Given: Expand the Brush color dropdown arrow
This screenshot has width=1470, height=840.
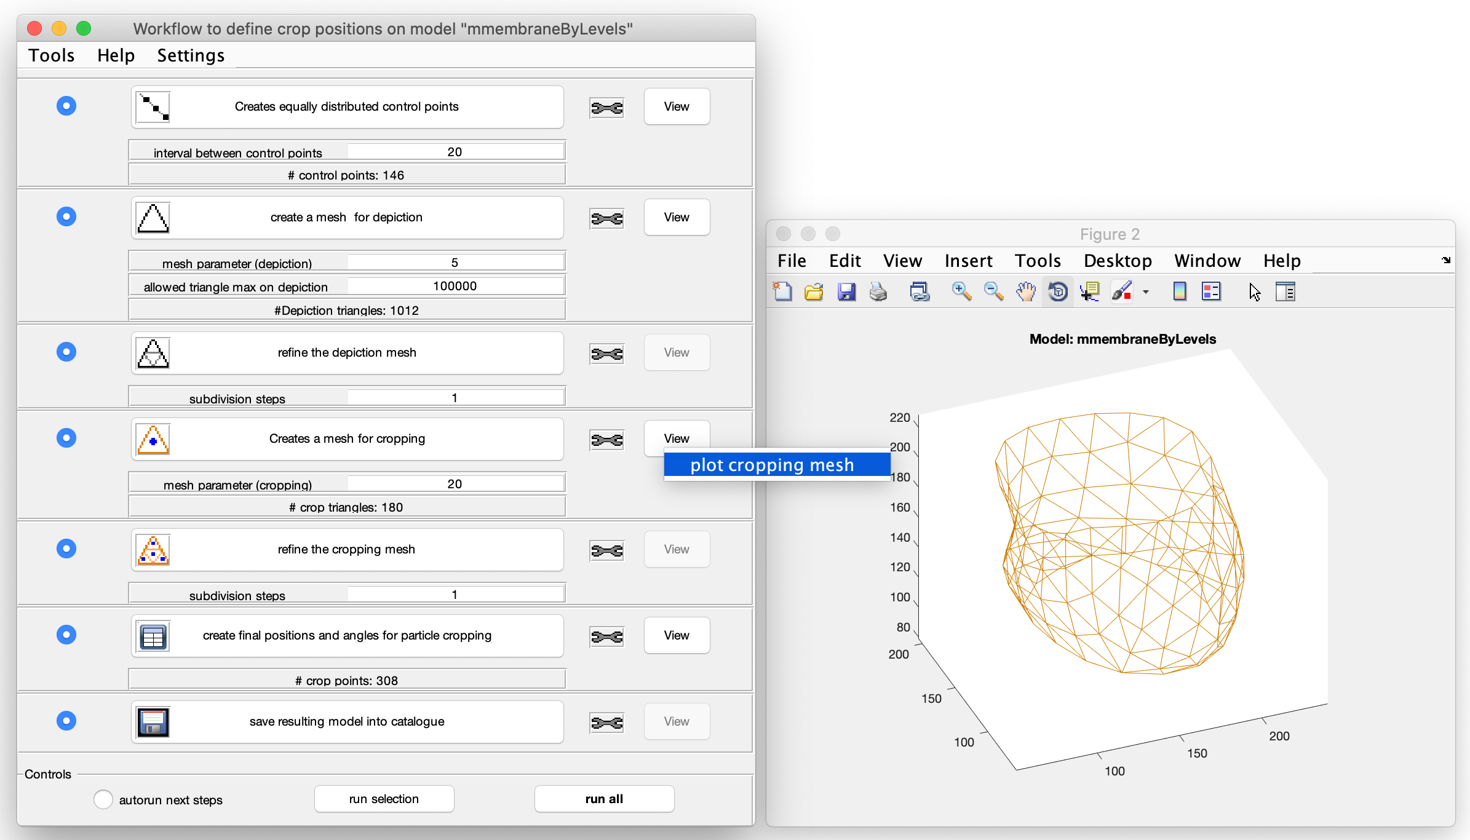Looking at the screenshot, I should click(x=1145, y=292).
